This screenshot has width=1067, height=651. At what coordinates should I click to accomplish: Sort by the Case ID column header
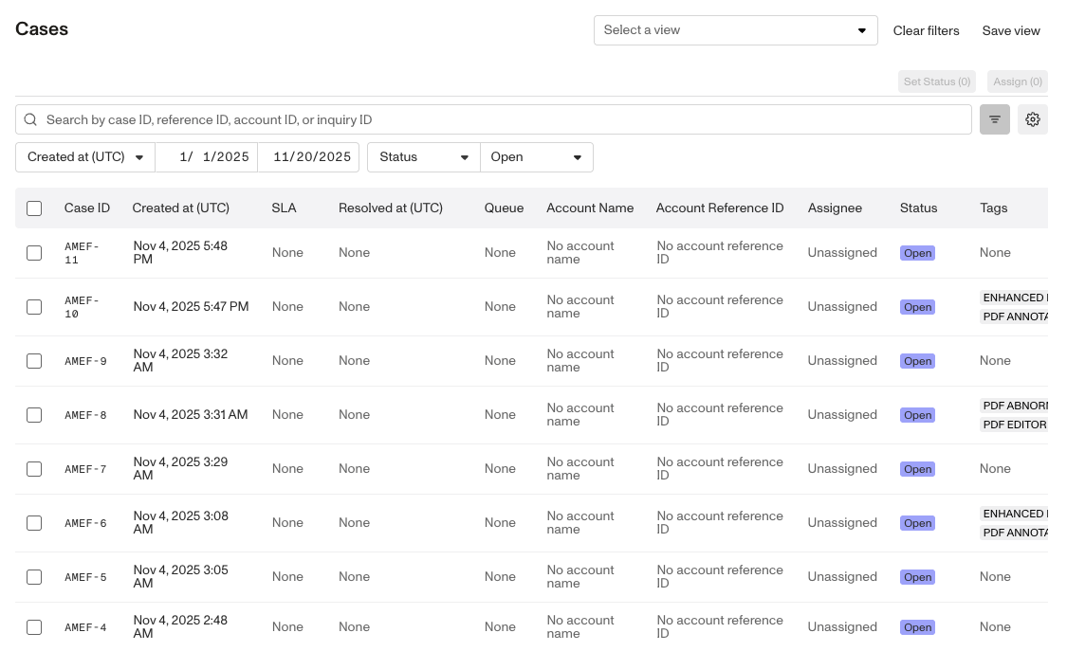pyautogui.click(x=87, y=208)
